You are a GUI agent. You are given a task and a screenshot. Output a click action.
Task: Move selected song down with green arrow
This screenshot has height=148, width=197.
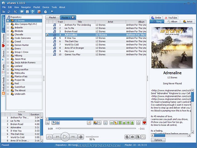128,123
